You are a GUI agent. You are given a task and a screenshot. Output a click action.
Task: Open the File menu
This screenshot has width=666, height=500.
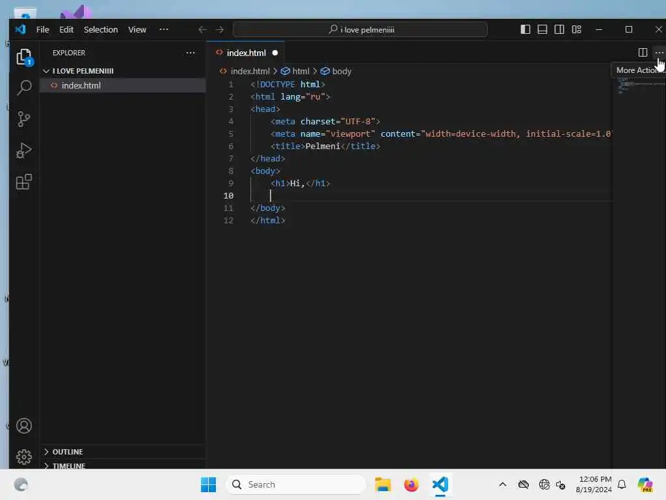click(42, 29)
